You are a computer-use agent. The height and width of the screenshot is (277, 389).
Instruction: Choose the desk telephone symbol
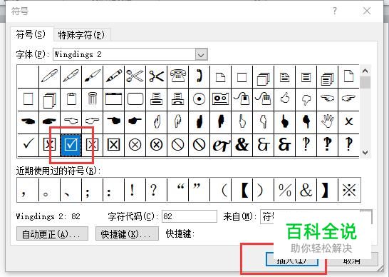(x=177, y=76)
